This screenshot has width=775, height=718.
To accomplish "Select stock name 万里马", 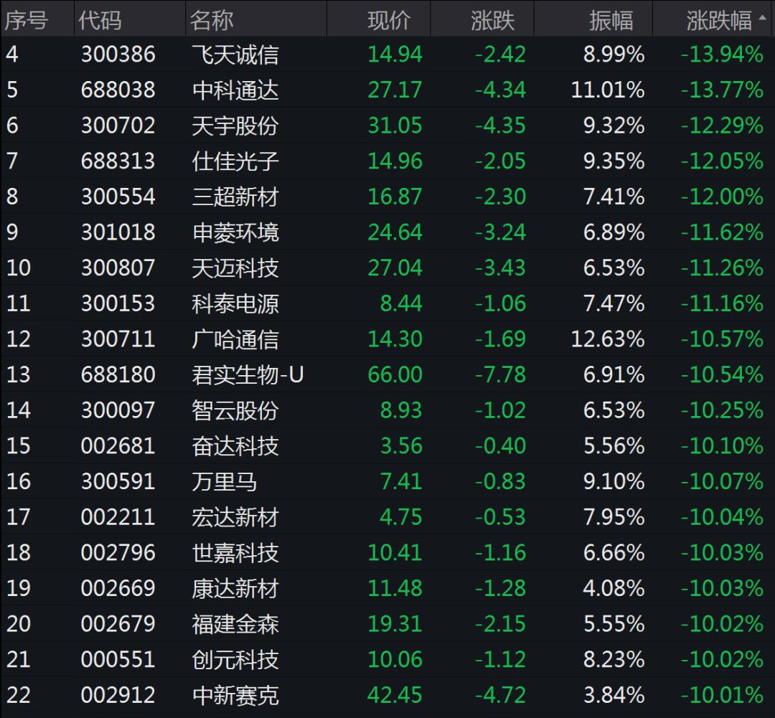I will [225, 481].
